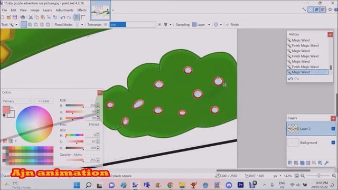Click the Deselect icon in toolbar

[55, 17]
